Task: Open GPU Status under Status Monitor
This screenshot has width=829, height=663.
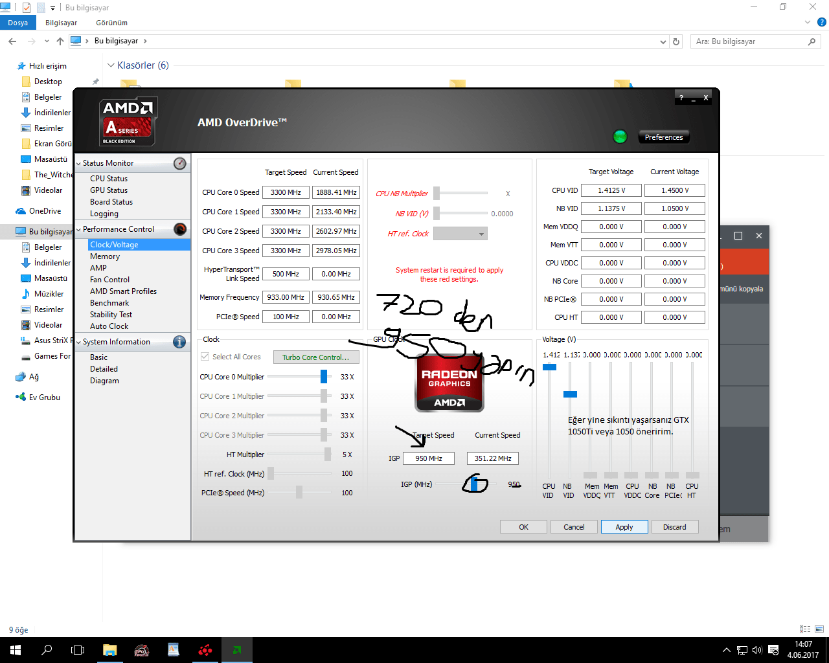Action: 109,190
